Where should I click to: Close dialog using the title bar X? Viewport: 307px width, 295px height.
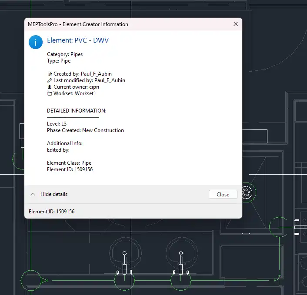pyautogui.click(x=236, y=24)
